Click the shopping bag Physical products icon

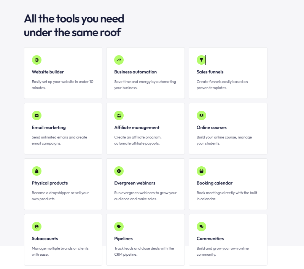(x=37, y=171)
